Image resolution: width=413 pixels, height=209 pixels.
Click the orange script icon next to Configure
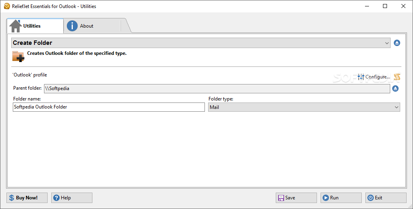point(397,77)
